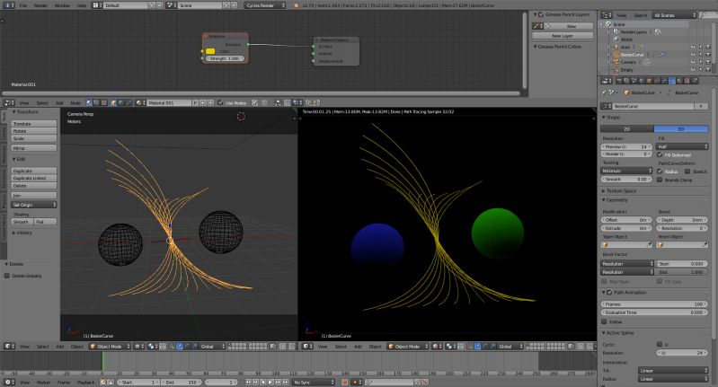Open the Cycles Render engine dropdown
718x387 pixels.
(x=265, y=5)
